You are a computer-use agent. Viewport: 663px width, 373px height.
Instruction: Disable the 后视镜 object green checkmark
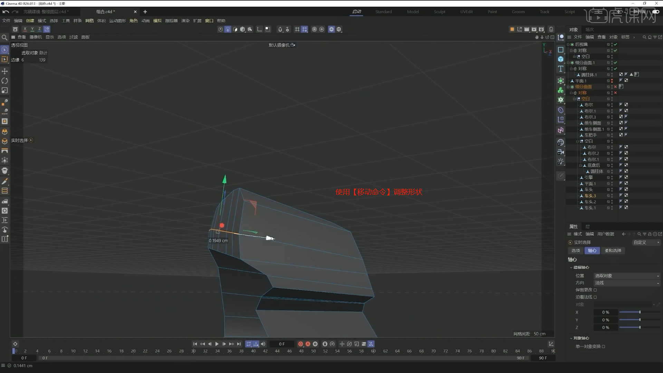tap(615, 45)
